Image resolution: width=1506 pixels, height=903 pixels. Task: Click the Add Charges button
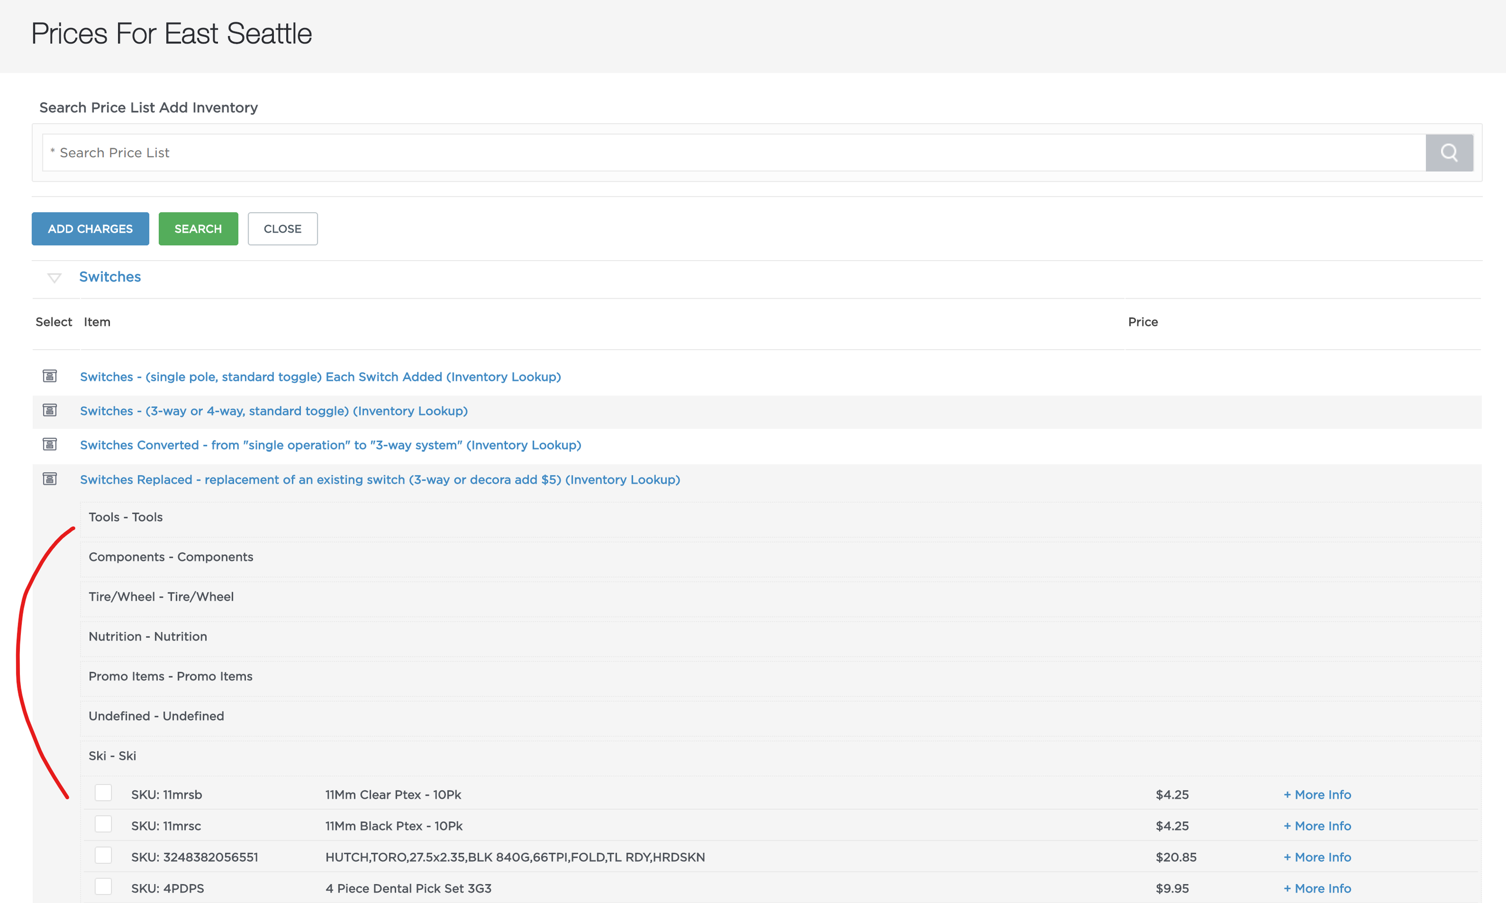pos(90,229)
